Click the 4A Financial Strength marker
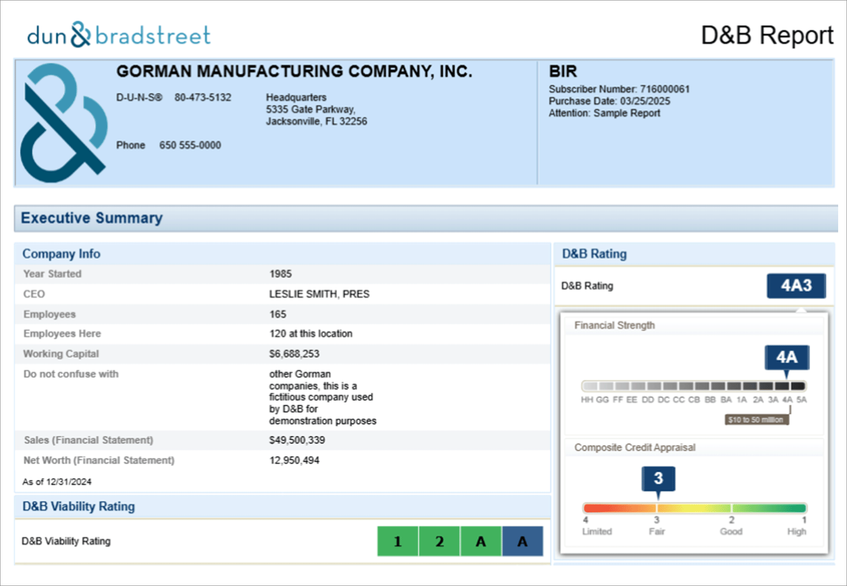 click(787, 357)
